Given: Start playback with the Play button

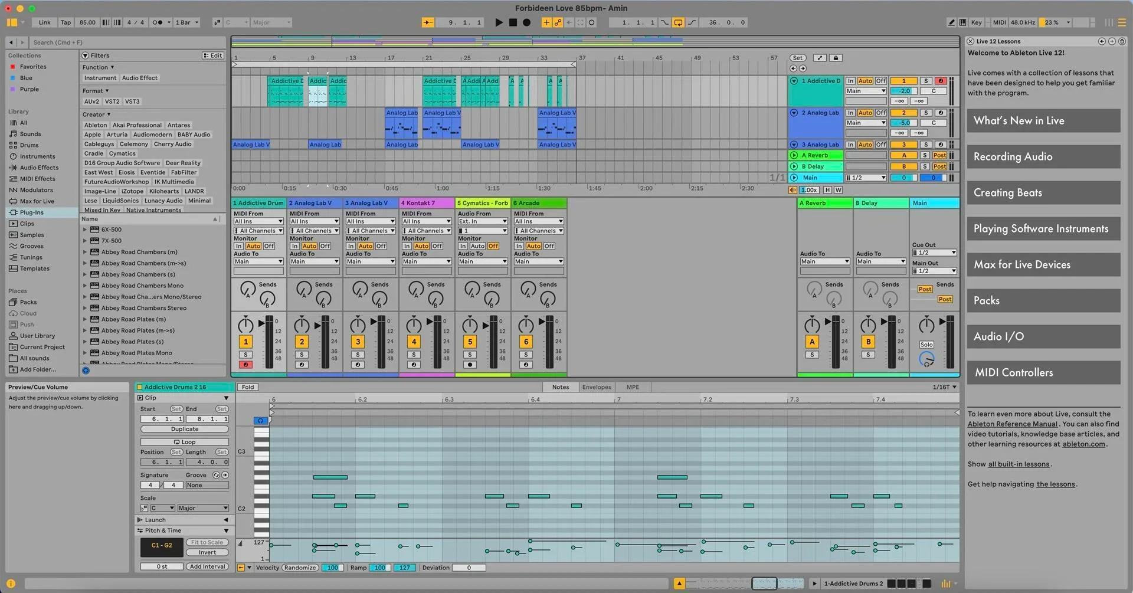Looking at the screenshot, I should 499,22.
